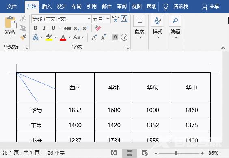229x158 pixels.
Task: Click page count 第1页,共1页
Action: (21, 153)
